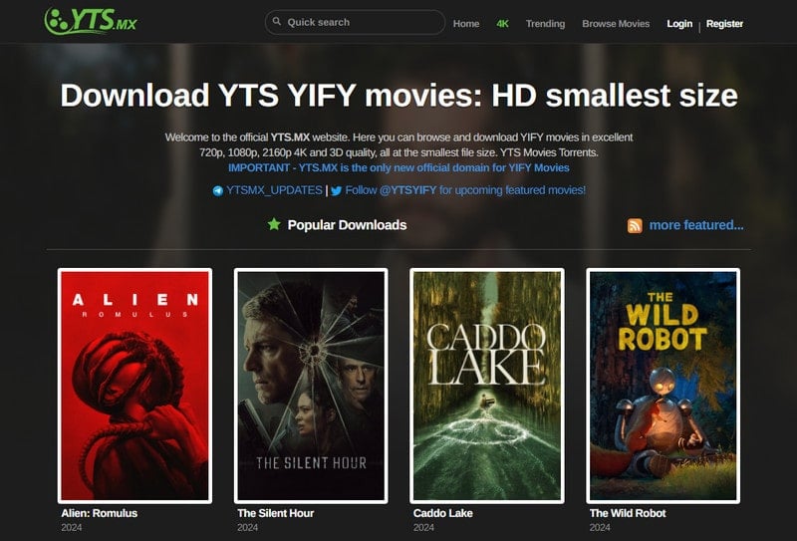Image resolution: width=797 pixels, height=541 pixels.
Task: Open the Caddo Lake poster
Action: [x=487, y=386]
